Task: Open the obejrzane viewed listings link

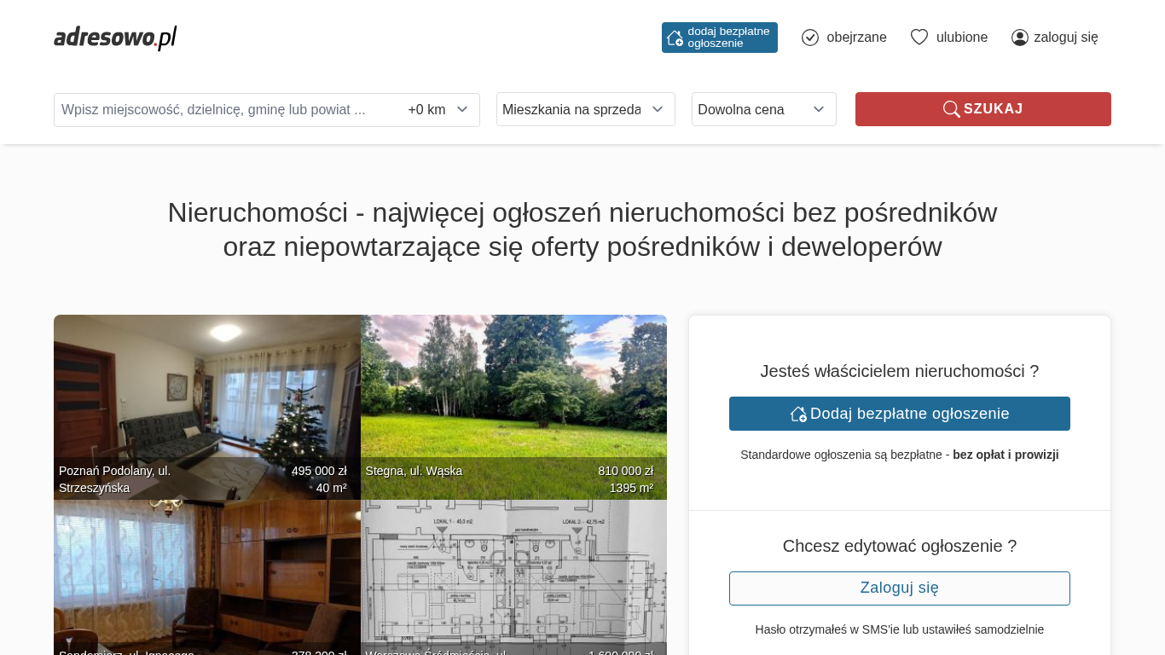Action: pos(856,38)
